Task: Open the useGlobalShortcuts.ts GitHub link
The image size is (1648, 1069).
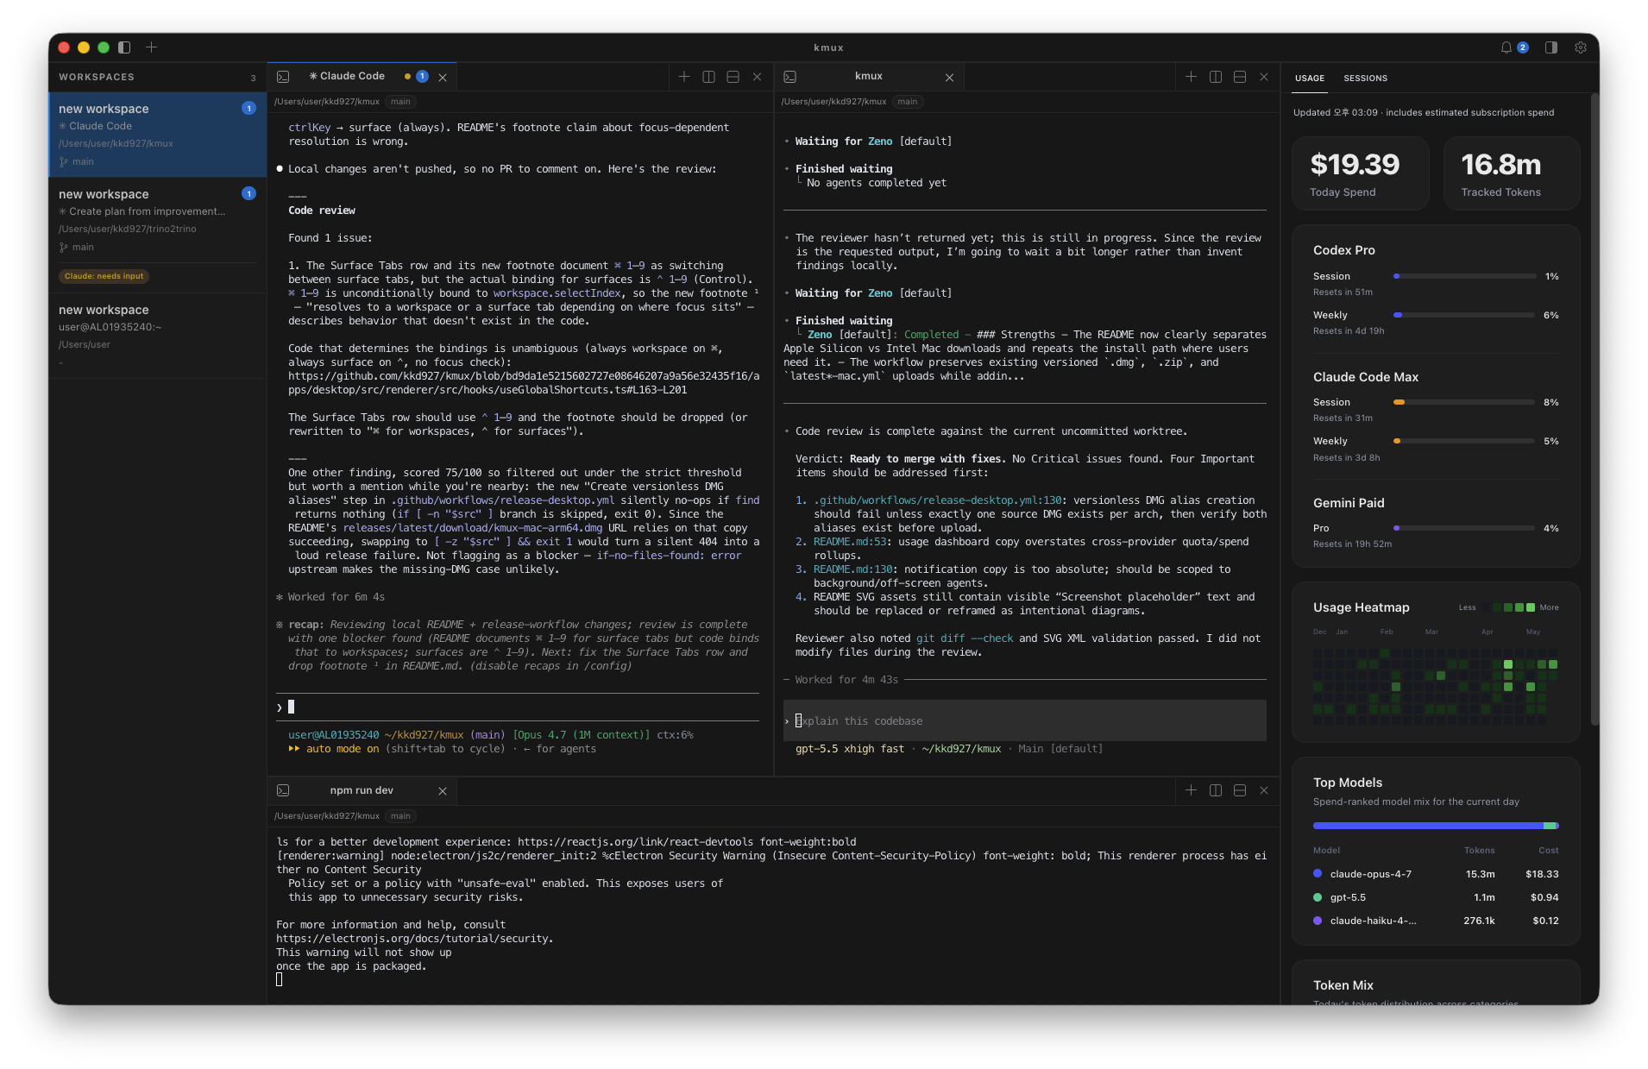Action: click(x=524, y=383)
